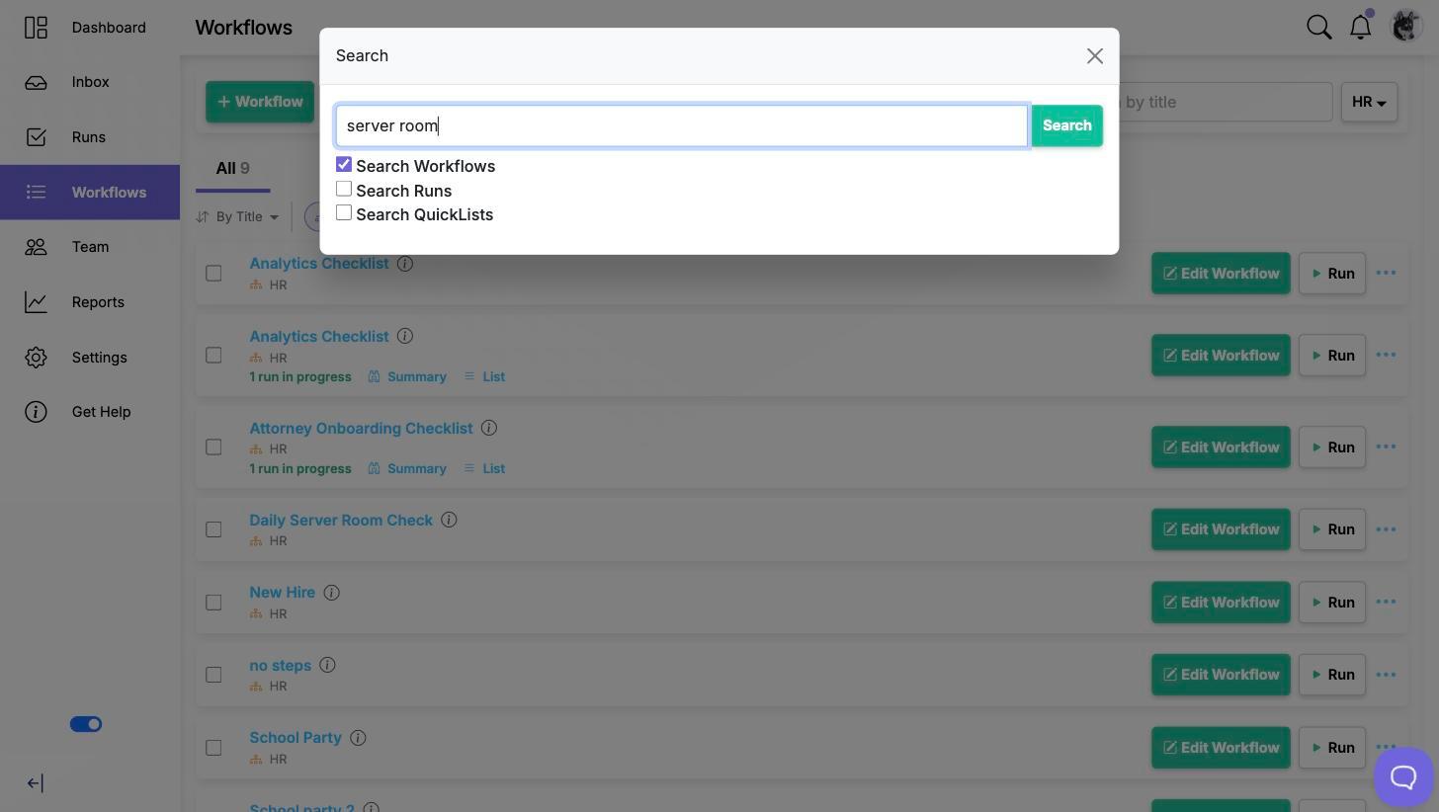Screen dimensions: 1439x812
Task: Run the New Hire workflow
Action: (x=1332, y=603)
